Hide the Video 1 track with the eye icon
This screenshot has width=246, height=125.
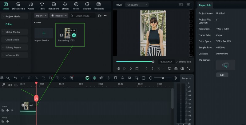(12, 110)
